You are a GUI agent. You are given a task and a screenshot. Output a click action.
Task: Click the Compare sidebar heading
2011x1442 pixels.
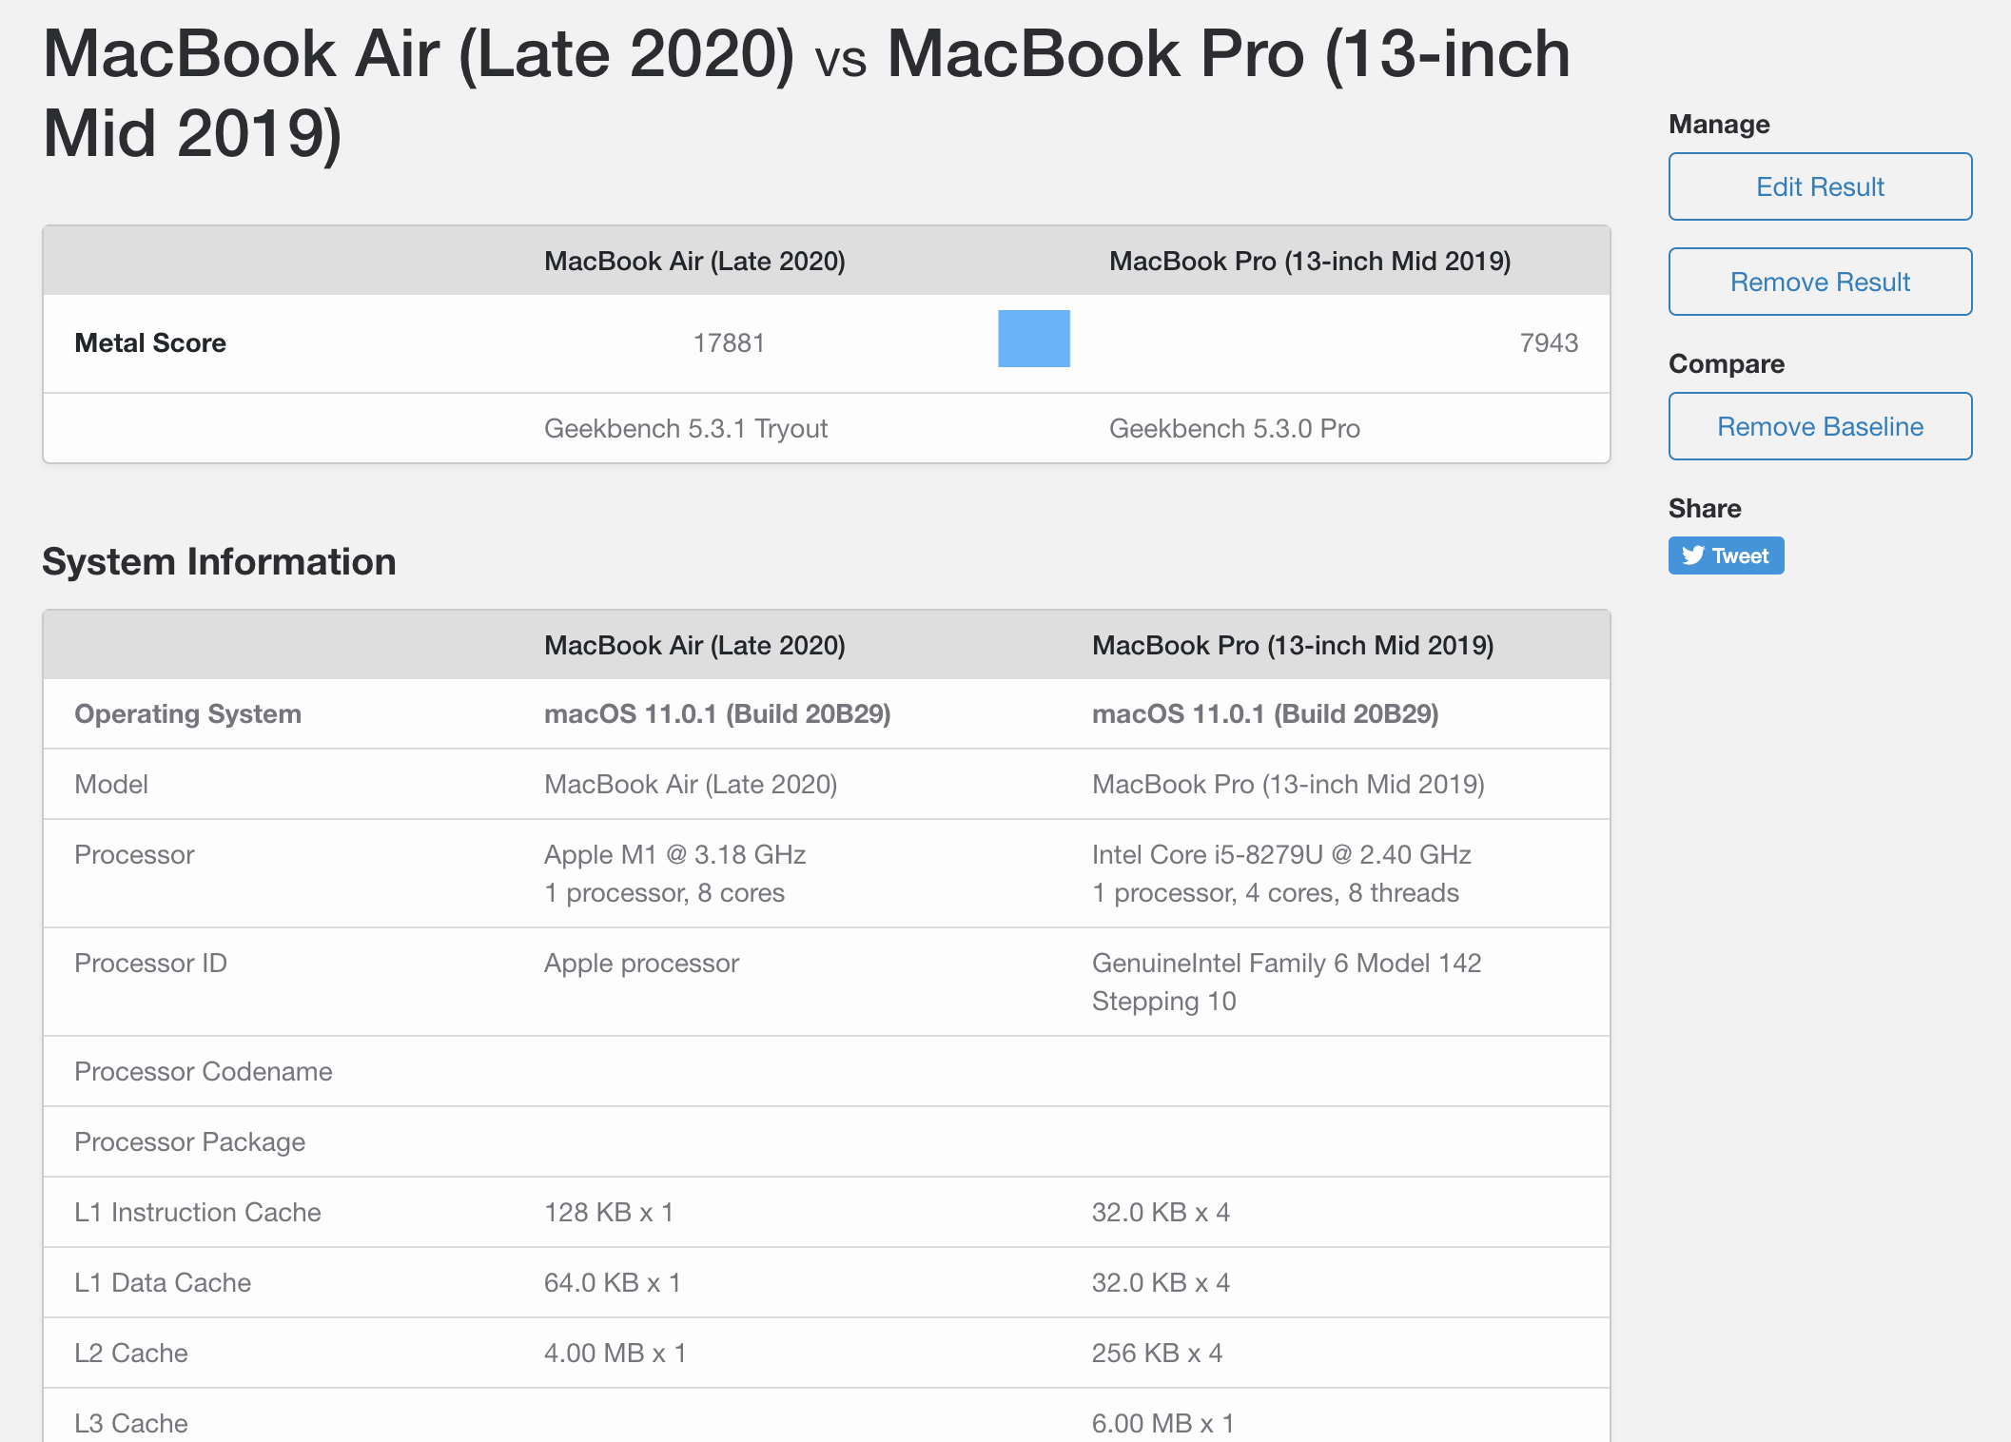1726,363
